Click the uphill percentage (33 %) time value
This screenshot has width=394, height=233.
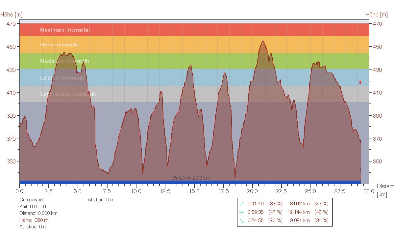pos(275,204)
